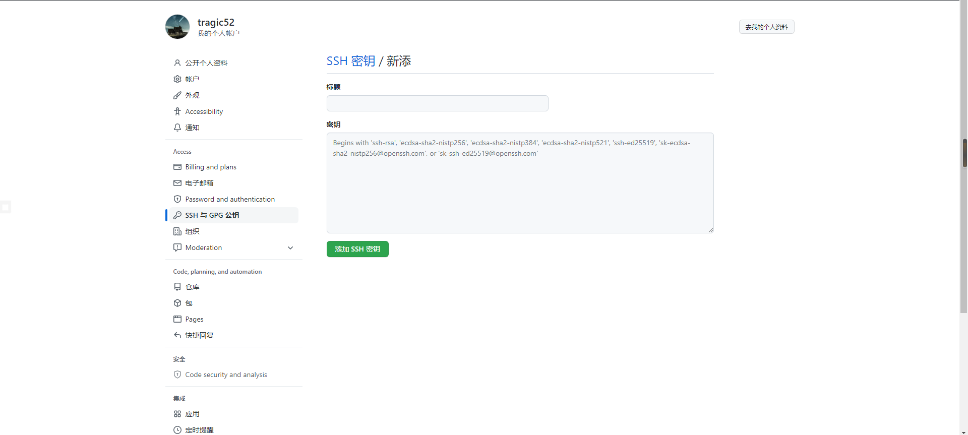Click the key icon for SSH 与 GPG 公钥
968x435 pixels.
tap(177, 215)
